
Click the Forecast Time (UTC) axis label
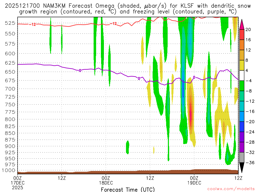point(128,189)
